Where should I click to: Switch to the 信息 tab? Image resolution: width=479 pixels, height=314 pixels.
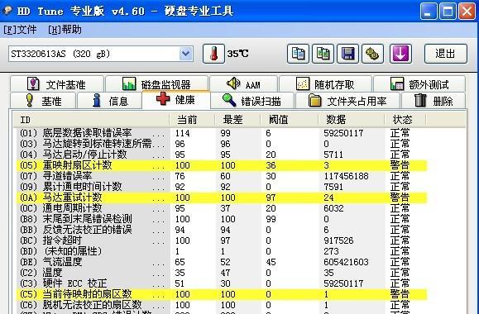point(110,100)
